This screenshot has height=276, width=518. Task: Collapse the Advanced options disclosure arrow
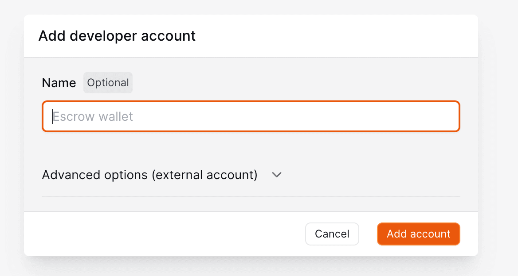coord(277,175)
